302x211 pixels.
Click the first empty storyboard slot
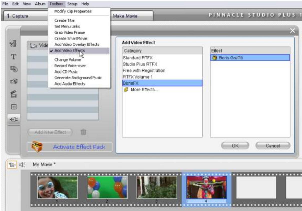coord(256,187)
